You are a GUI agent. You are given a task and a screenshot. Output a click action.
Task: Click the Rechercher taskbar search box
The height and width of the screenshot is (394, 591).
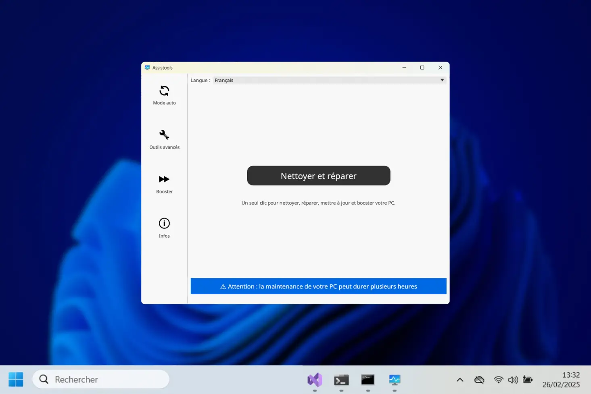click(101, 379)
